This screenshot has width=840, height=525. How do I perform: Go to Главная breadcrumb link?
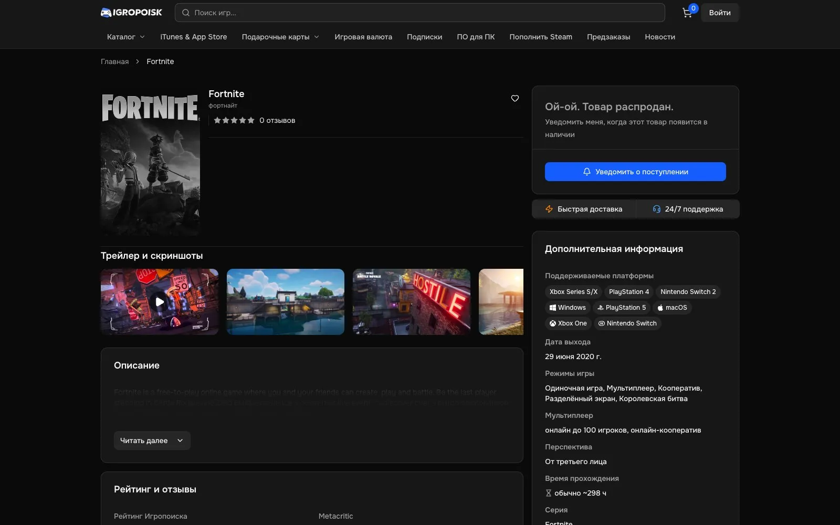[114, 61]
